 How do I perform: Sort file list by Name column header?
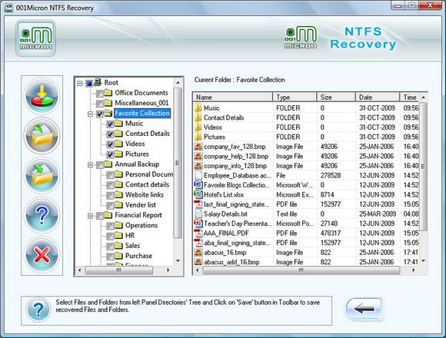[233, 97]
